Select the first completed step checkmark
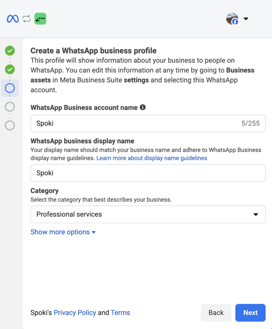This screenshot has width=272, height=329. (10, 50)
